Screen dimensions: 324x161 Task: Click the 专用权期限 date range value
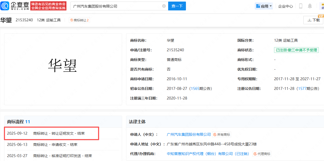click(x=297, y=79)
